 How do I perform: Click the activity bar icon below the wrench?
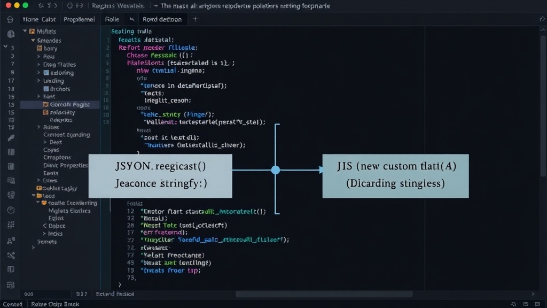[11, 152]
